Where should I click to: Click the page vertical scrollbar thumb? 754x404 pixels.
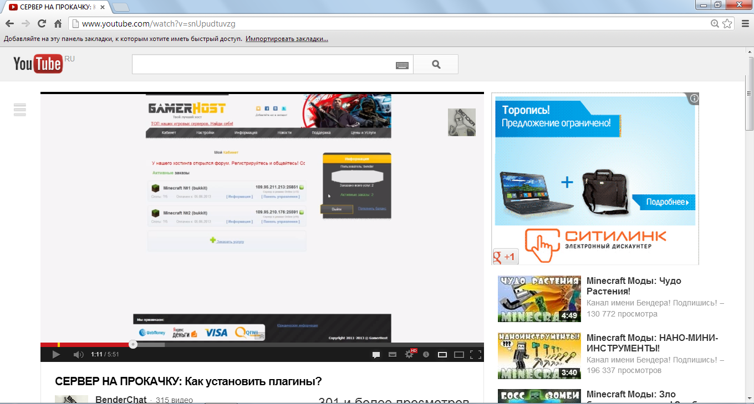pyautogui.click(x=749, y=94)
